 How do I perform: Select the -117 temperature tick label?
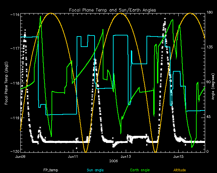(14, 49)
